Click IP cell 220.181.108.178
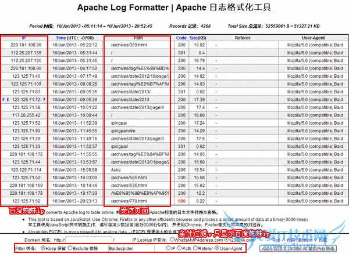Image resolution: width=349 pixels, height=254 pixels. [26, 194]
